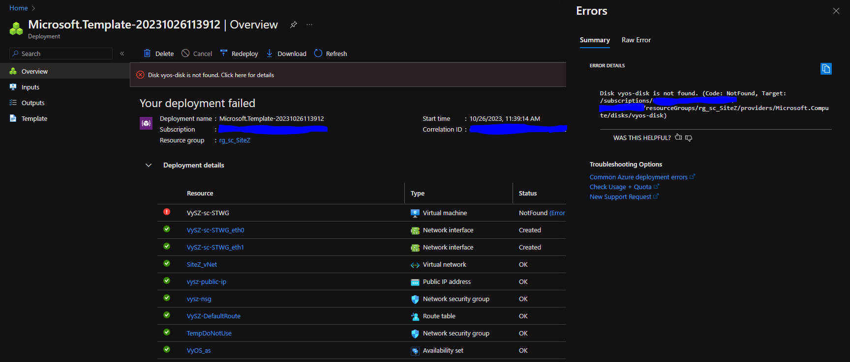Image resolution: width=850 pixels, height=362 pixels.
Task: Click the Cancel button label
Action: click(203, 54)
